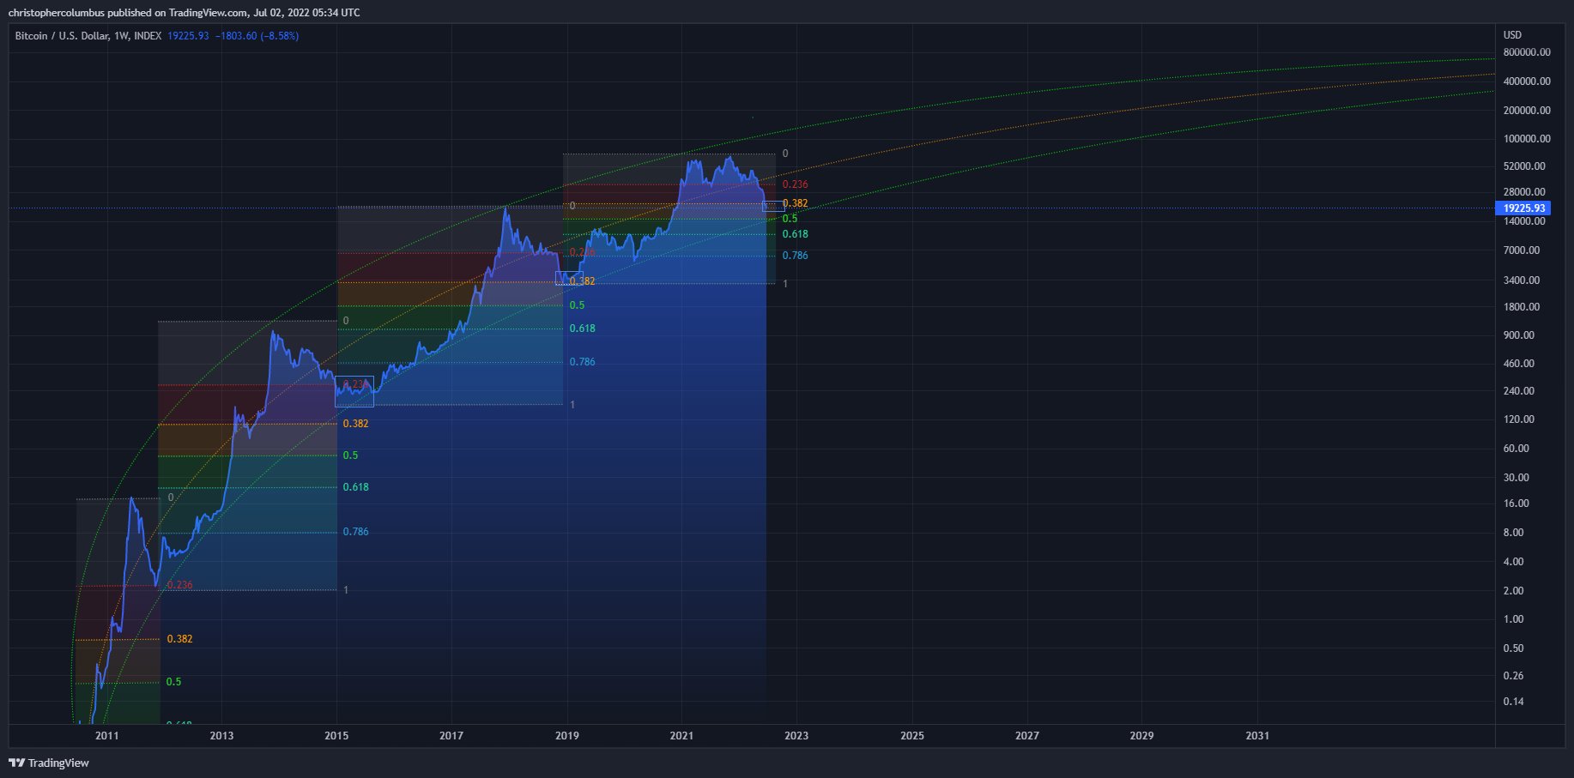
Task: Click the 2025 year label on the time axis
Action: [x=912, y=736]
